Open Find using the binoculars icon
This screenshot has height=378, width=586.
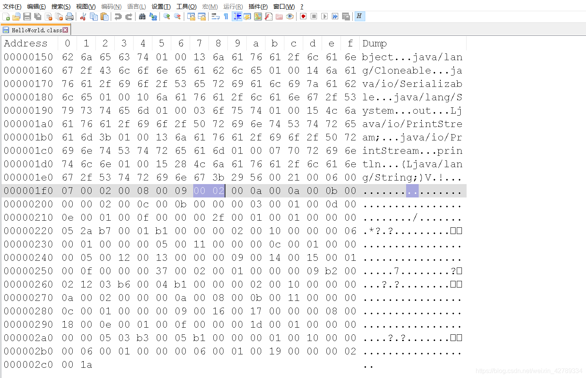142,17
